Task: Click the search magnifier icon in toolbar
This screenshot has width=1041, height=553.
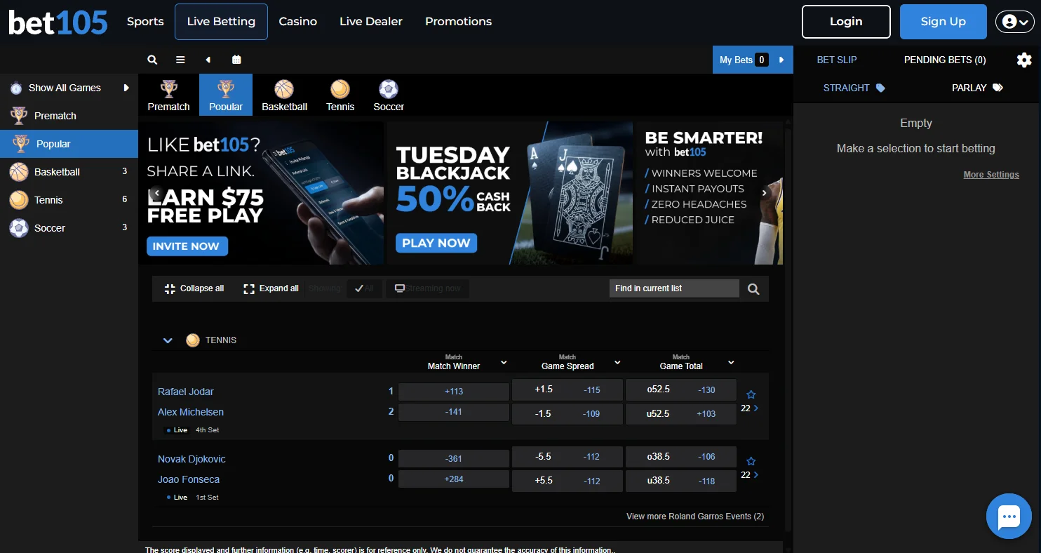Action: [152, 60]
